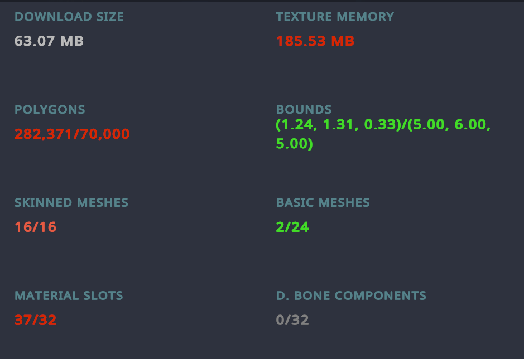
Task: Select the 282,371/70,000 polygon count
Action: (72, 134)
